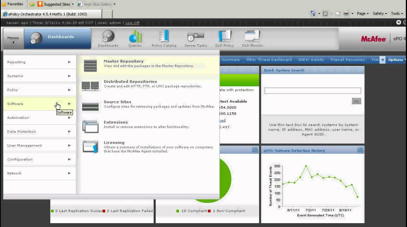Click the browser Home icon
The image size is (407, 227).
(x=313, y=13)
